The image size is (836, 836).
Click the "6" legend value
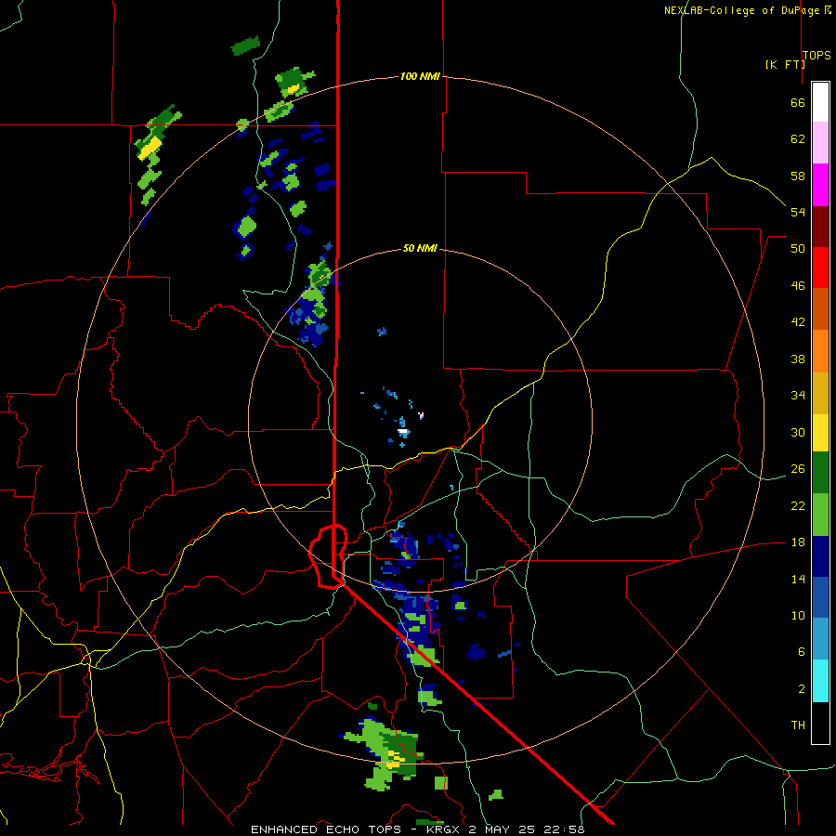tap(801, 652)
